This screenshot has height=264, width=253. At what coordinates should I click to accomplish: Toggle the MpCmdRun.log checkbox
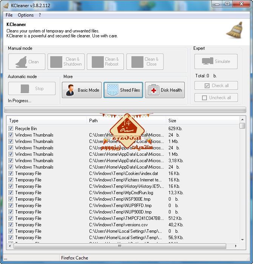pyautogui.click(x=11, y=192)
